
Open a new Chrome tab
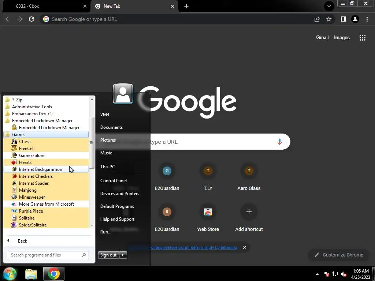pyautogui.click(x=186, y=6)
